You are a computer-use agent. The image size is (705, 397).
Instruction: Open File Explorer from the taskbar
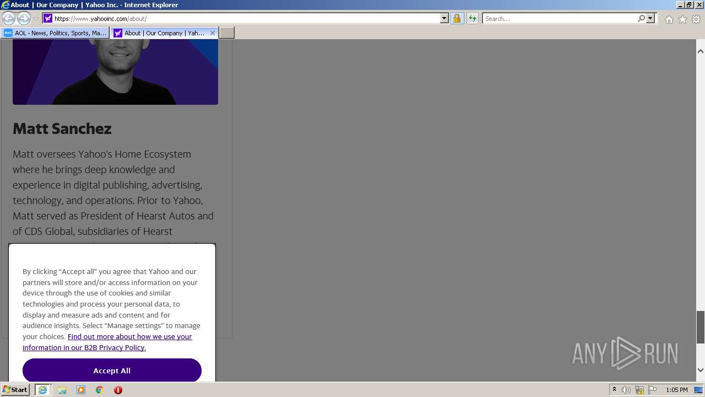click(x=62, y=390)
